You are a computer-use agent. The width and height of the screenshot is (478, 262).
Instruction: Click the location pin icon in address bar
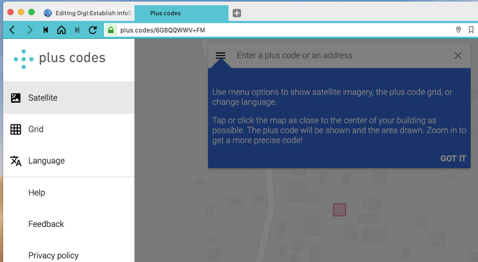458,30
